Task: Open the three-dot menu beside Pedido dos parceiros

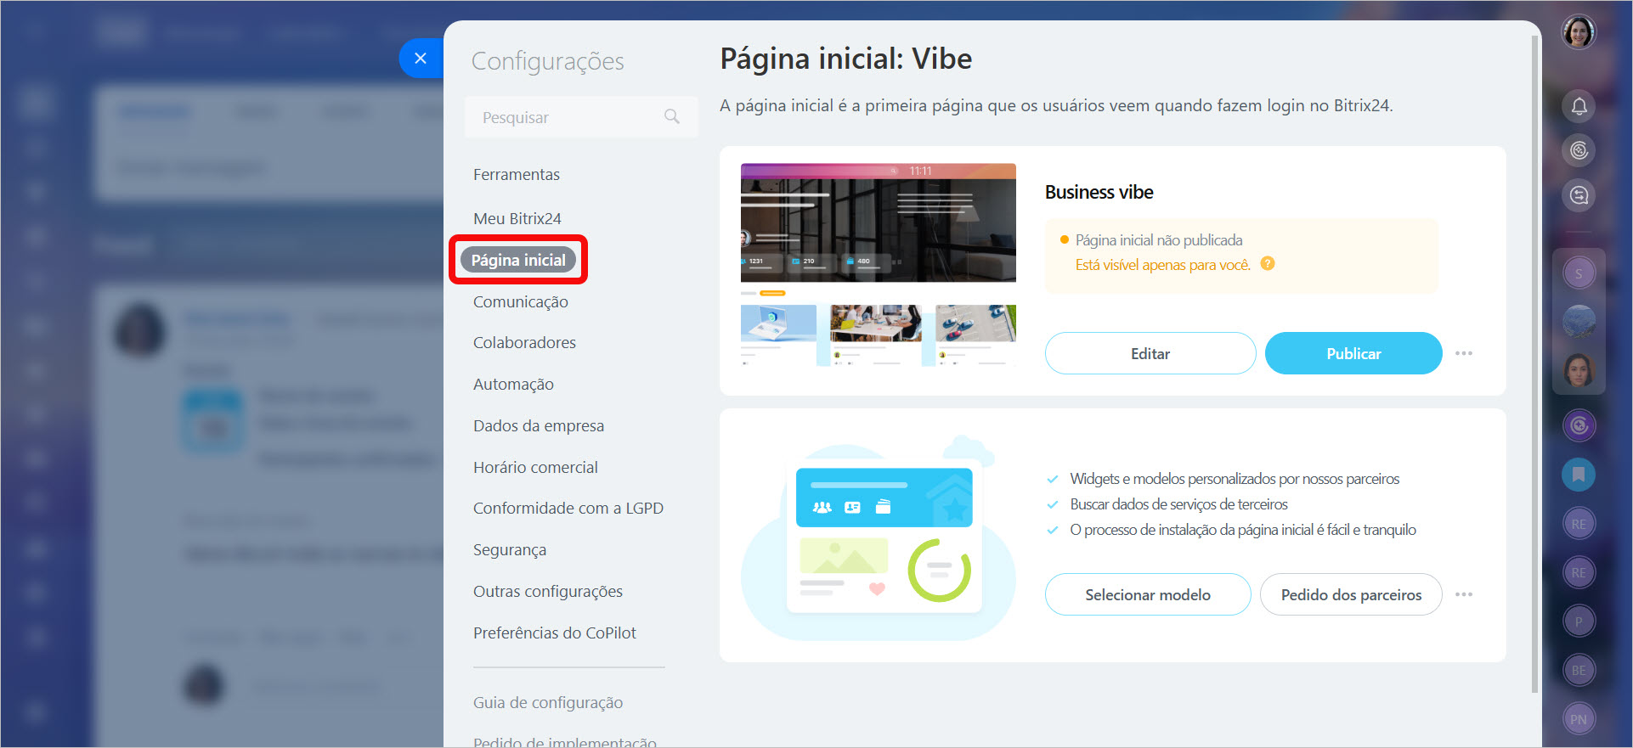Action: [x=1463, y=594]
